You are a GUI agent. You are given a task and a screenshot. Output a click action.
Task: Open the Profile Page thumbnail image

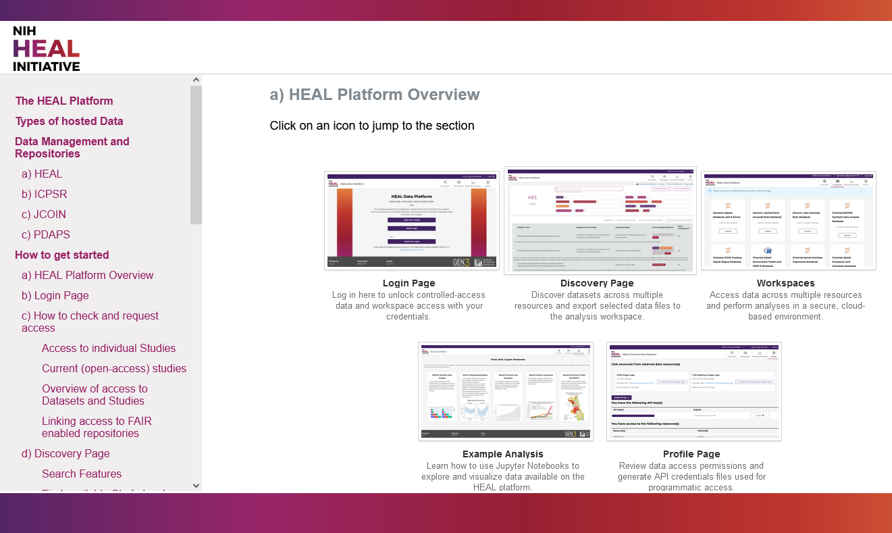(x=693, y=392)
